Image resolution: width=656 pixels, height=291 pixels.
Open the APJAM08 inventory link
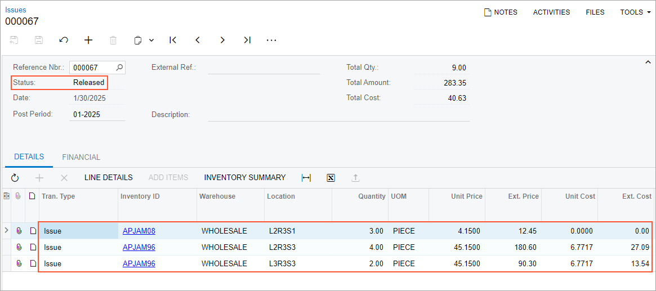click(x=139, y=231)
